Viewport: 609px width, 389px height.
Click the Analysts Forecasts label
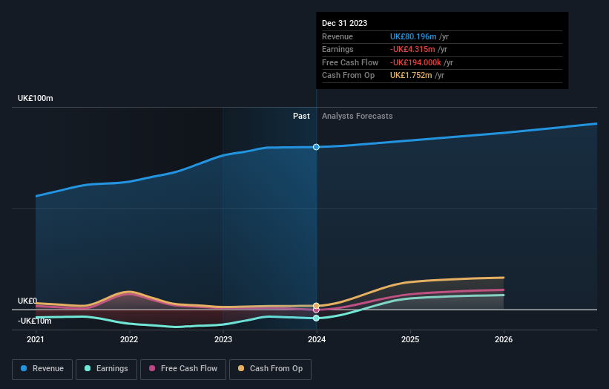point(358,117)
